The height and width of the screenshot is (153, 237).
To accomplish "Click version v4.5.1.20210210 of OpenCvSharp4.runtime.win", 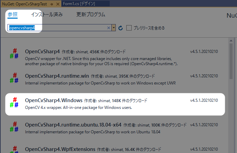I will point(204,76).
